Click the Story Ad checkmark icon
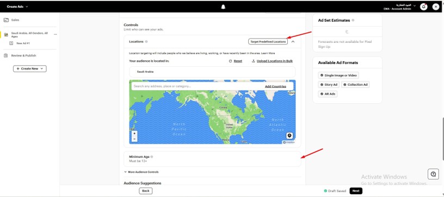Screen dimensions: 444x197 pos(322,85)
